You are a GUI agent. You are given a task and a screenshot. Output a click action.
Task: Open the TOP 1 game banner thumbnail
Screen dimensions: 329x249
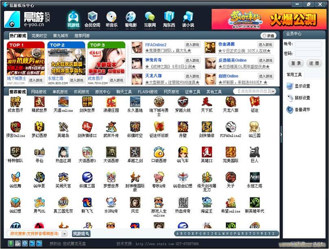26,58
